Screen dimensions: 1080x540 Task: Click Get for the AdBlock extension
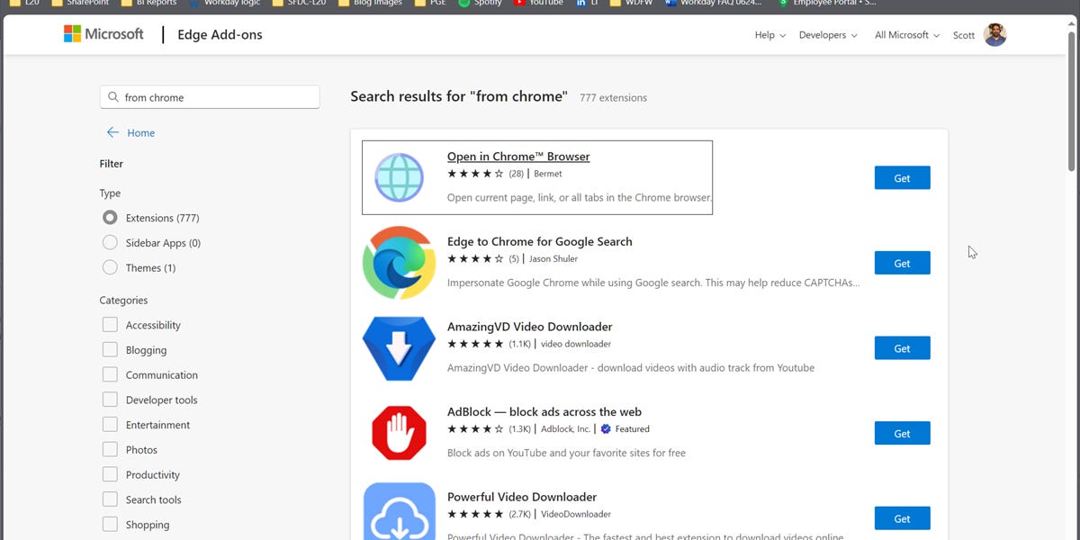(x=902, y=433)
